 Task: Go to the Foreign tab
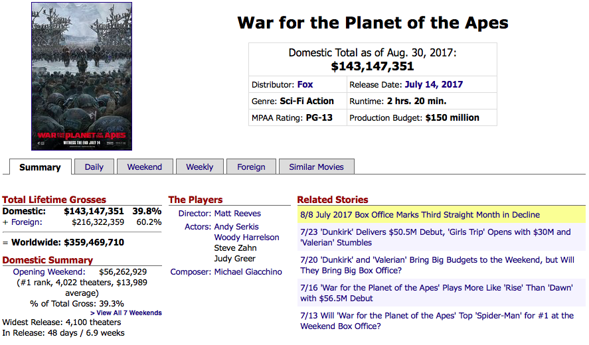(x=251, y=167)
